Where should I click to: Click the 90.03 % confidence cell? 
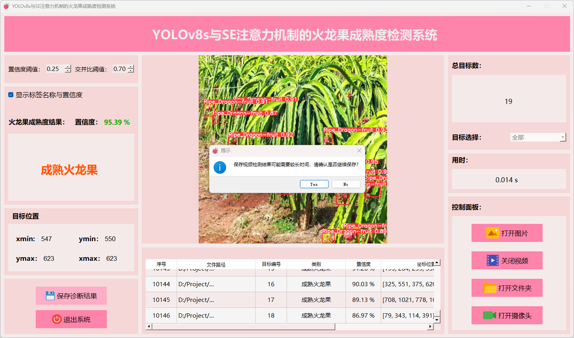(364, 284)
